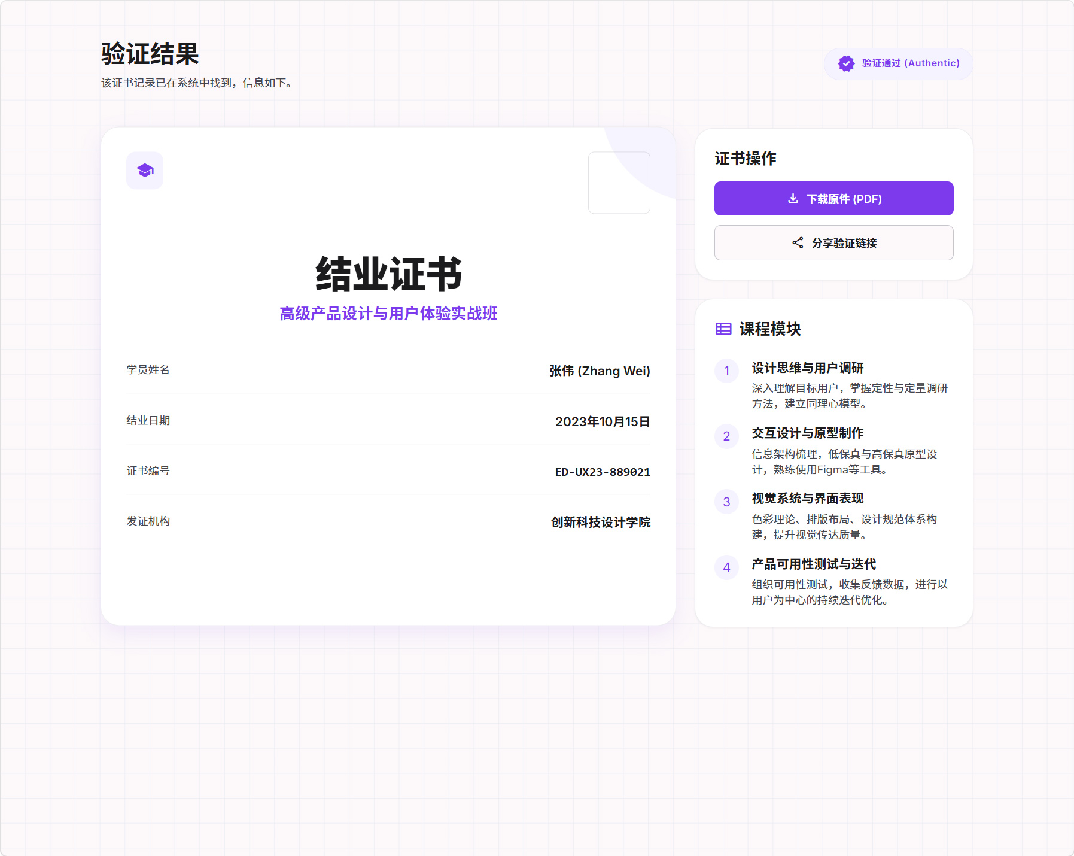Select the issuer 创新科技设计学院
Screen dimensions: 1074x856
tap(601, 522)
